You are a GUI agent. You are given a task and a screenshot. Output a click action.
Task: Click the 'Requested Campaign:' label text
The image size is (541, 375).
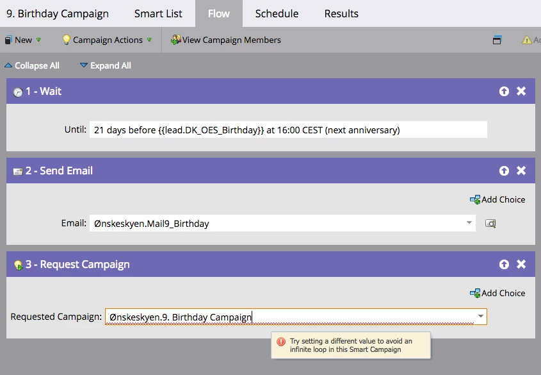point(56,317)
